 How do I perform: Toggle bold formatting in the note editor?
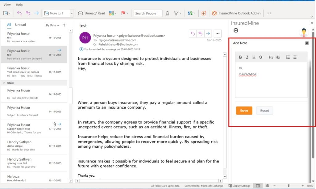[x=241, y=57]
